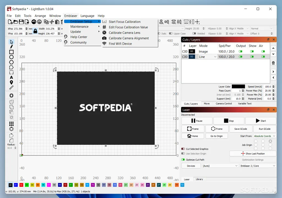Image resolution: width=282 pixels, height=198 pixels.
Task: Toggle aspect ratio lock icon
Action: pos(35,31)
